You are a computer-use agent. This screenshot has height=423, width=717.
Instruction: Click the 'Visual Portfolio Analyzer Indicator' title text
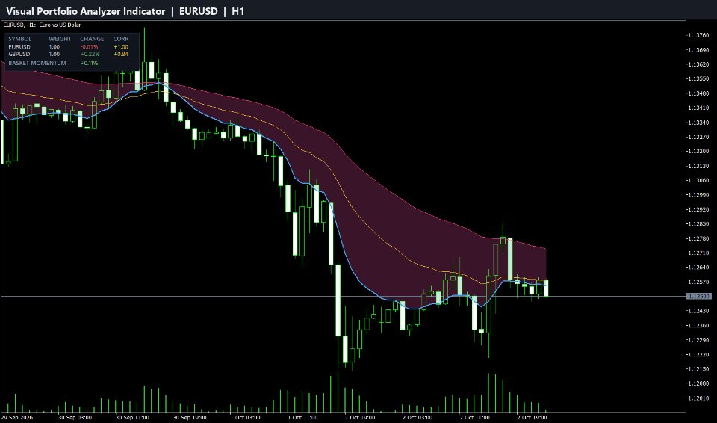click(x=86, y=11)
